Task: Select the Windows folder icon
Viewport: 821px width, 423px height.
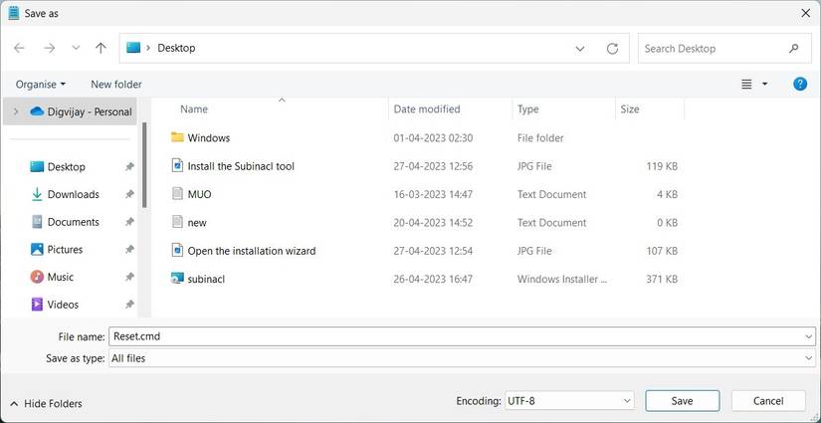Action: [x=177, y=137]
